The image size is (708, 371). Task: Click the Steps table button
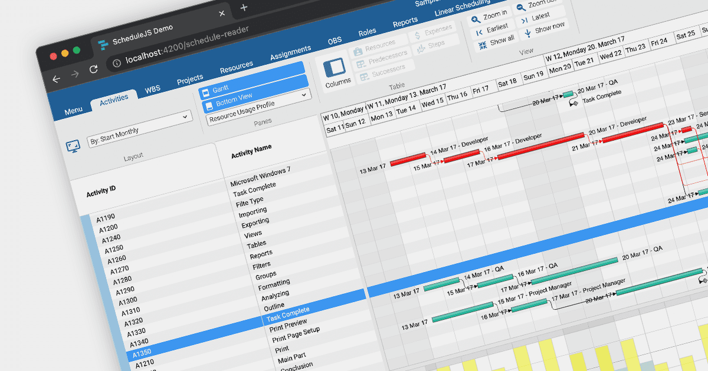[436, 46]
